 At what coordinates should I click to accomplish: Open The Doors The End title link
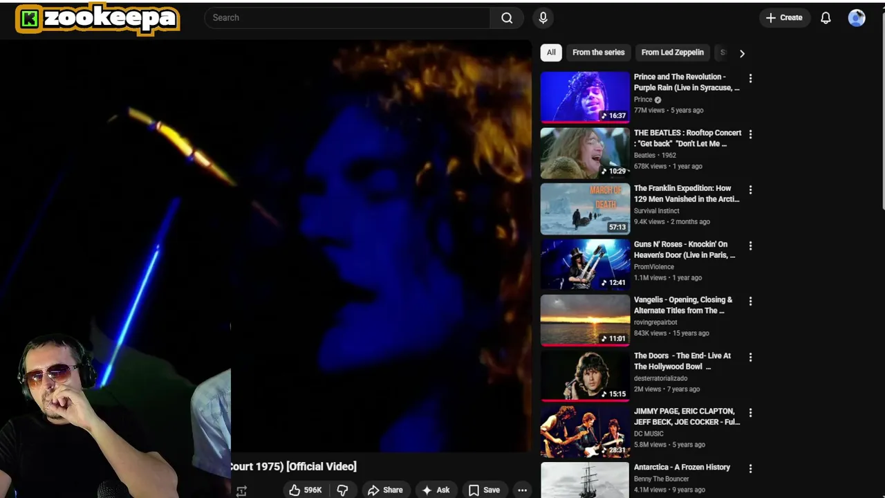coord(682,361)
